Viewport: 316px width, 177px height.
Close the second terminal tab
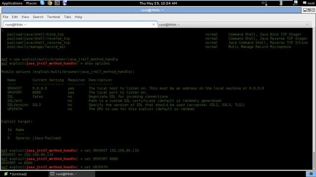click(307, 25)
